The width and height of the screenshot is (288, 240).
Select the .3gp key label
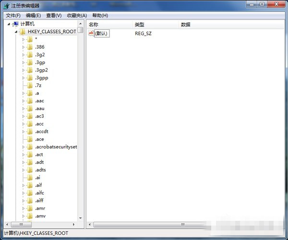[40, 62]
